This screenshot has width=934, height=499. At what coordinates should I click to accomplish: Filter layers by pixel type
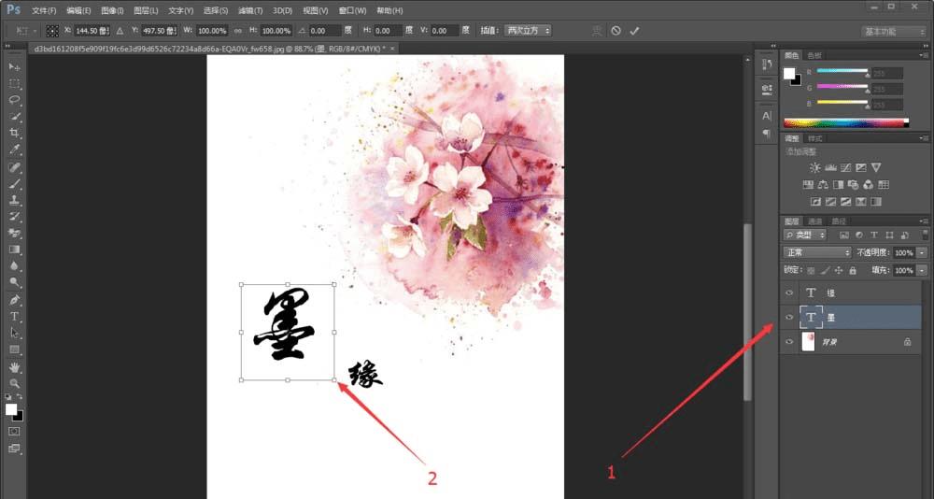click(844, 235)
